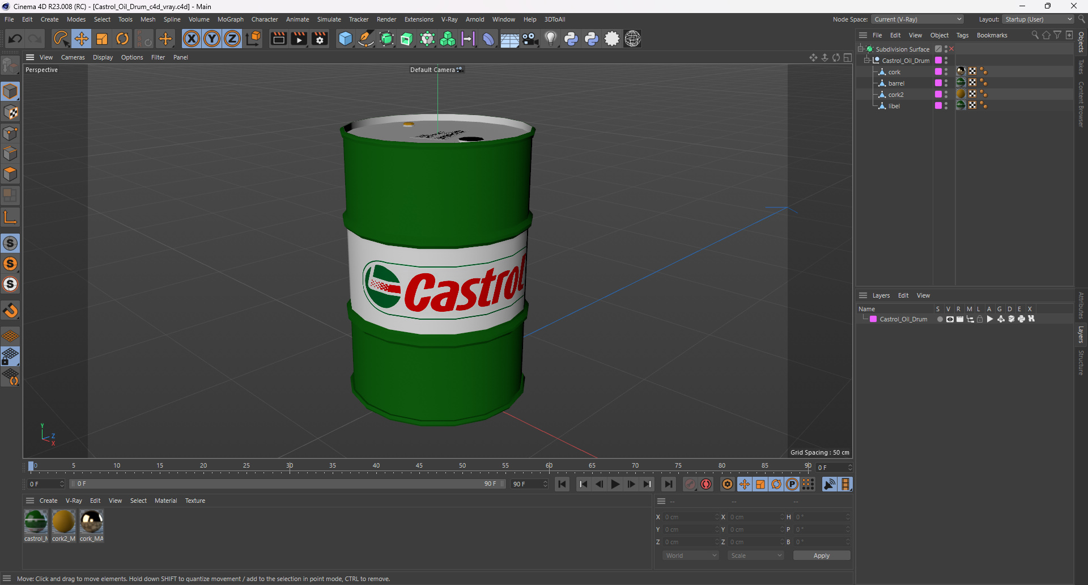Toggle X axis lock
Image resolution: width=1088 pixels, height=585 pixels.
[x=192, y=39]
